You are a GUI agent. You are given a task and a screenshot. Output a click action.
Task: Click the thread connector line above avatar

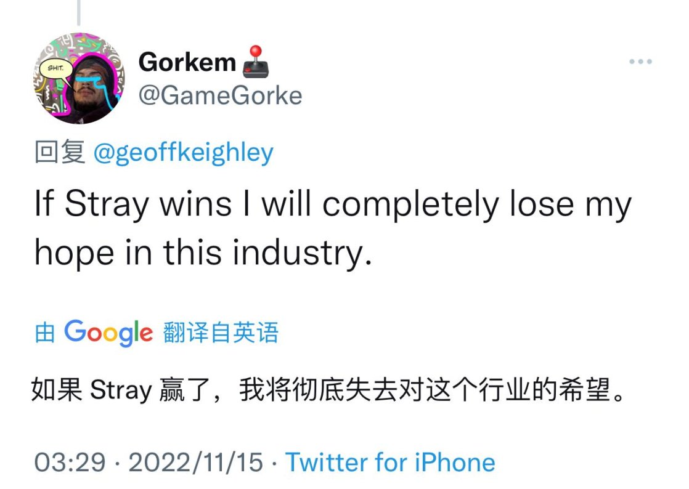pyautogui.click(x=79, y=12)
